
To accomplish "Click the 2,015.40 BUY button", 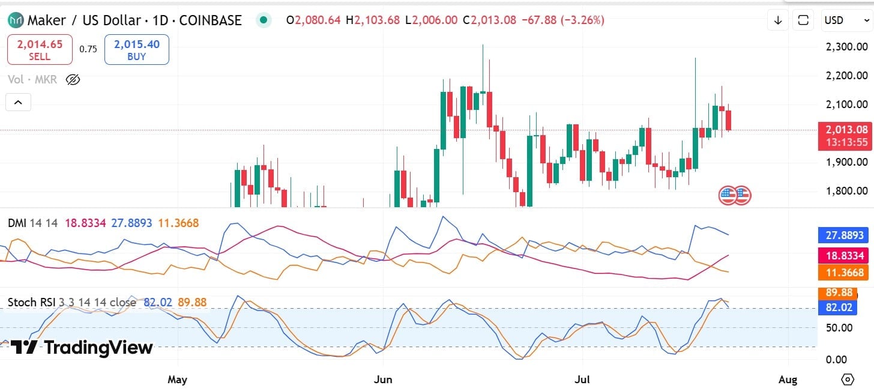I will (137, 50).
